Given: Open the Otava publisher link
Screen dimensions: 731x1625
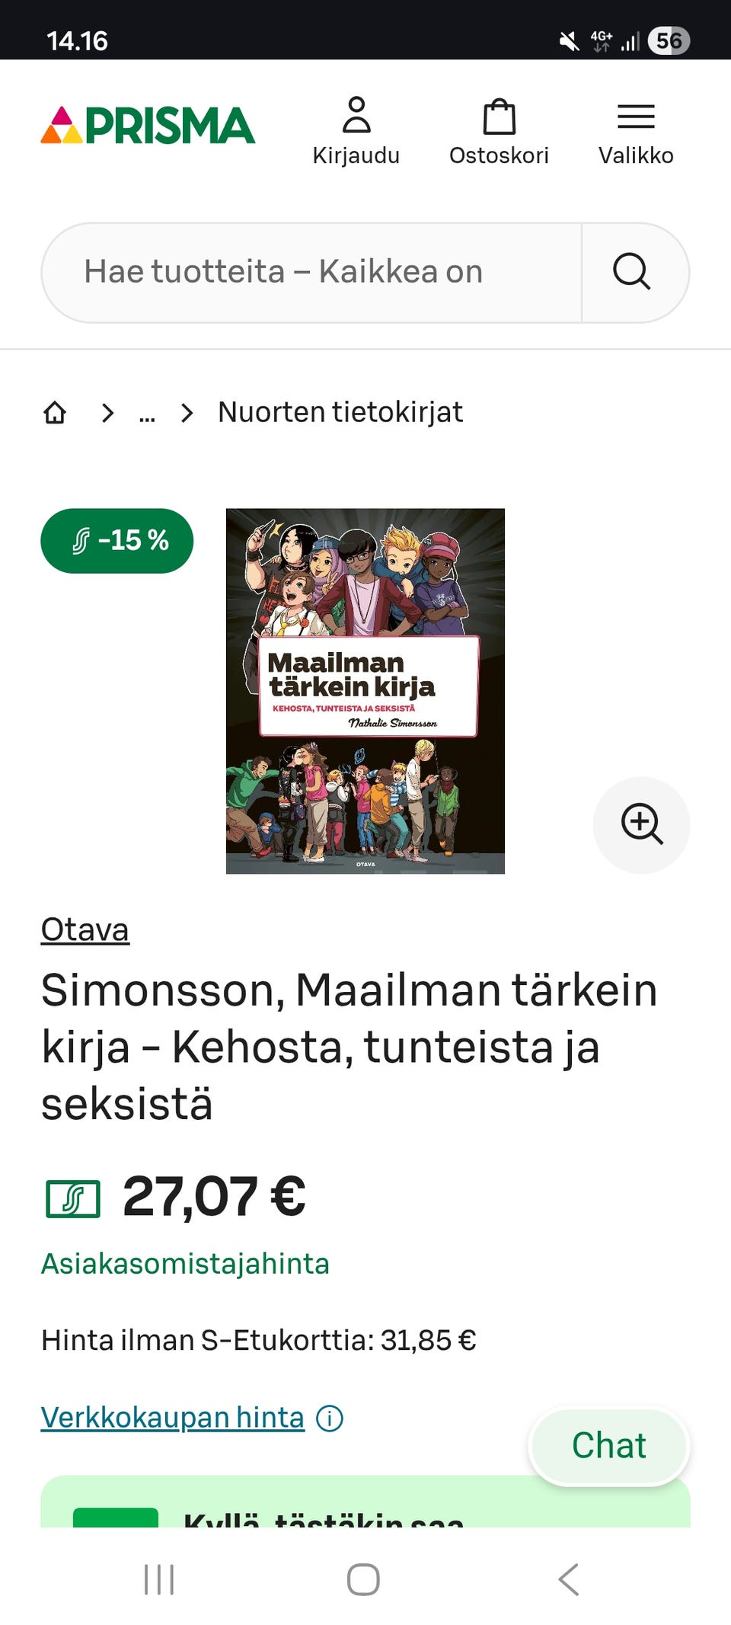Looking at the screenshot, I should 85,929.
